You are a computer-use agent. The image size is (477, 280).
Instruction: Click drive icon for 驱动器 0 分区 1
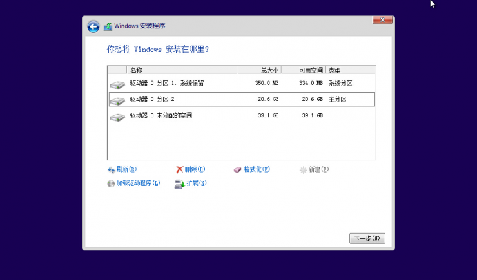point(117,85)
